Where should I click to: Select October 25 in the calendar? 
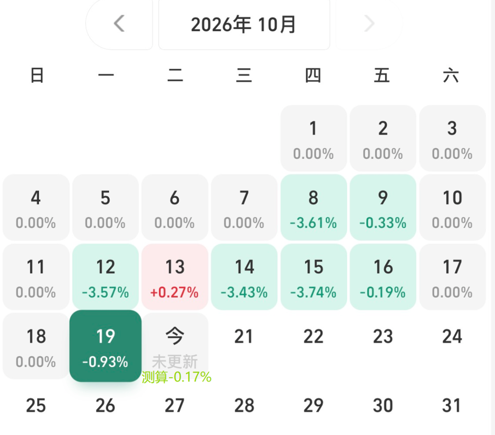(36, 406)
